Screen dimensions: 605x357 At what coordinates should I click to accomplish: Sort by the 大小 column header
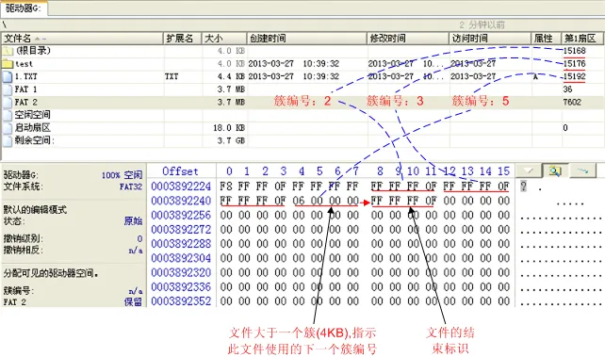[224, 39]
